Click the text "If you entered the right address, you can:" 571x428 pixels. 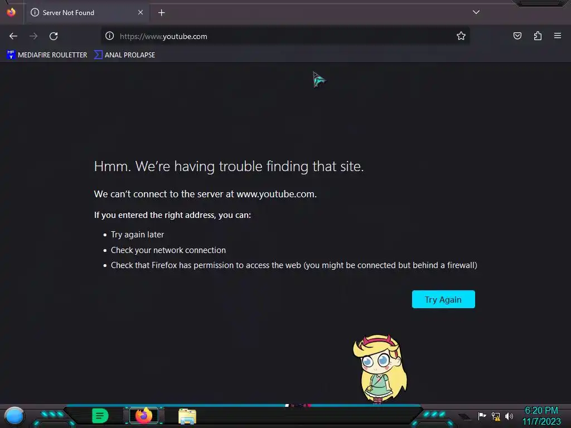[173, 215]
